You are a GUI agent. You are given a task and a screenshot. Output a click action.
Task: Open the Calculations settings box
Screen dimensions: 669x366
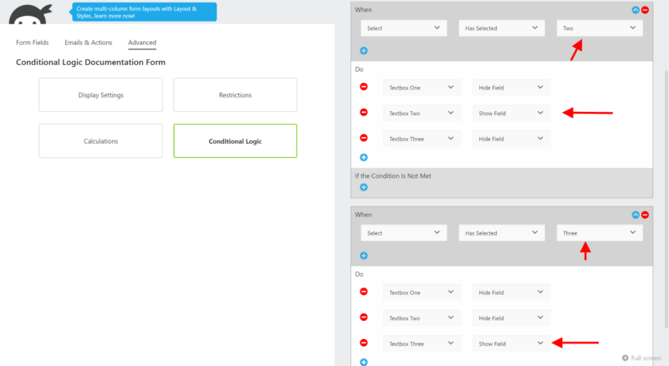point(101,141)
